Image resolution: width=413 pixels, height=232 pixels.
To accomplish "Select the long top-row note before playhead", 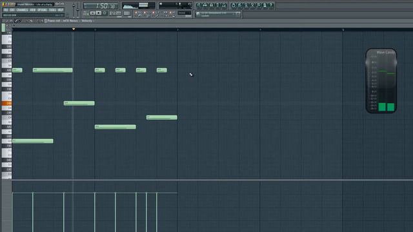I will 53,70.
